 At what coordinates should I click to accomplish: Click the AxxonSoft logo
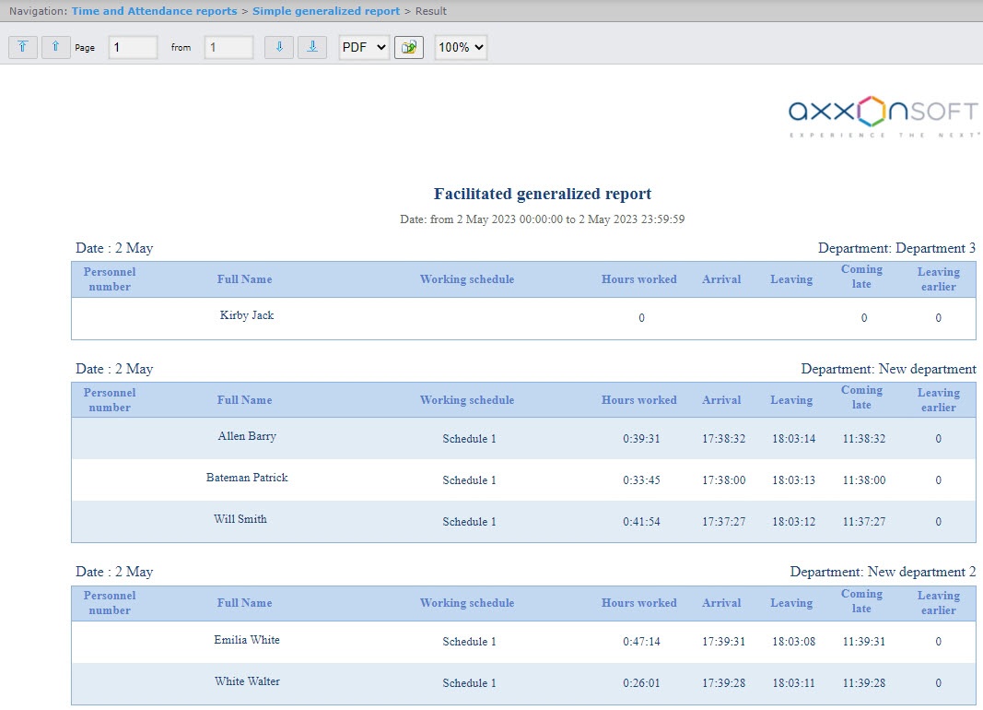[883, 116]
